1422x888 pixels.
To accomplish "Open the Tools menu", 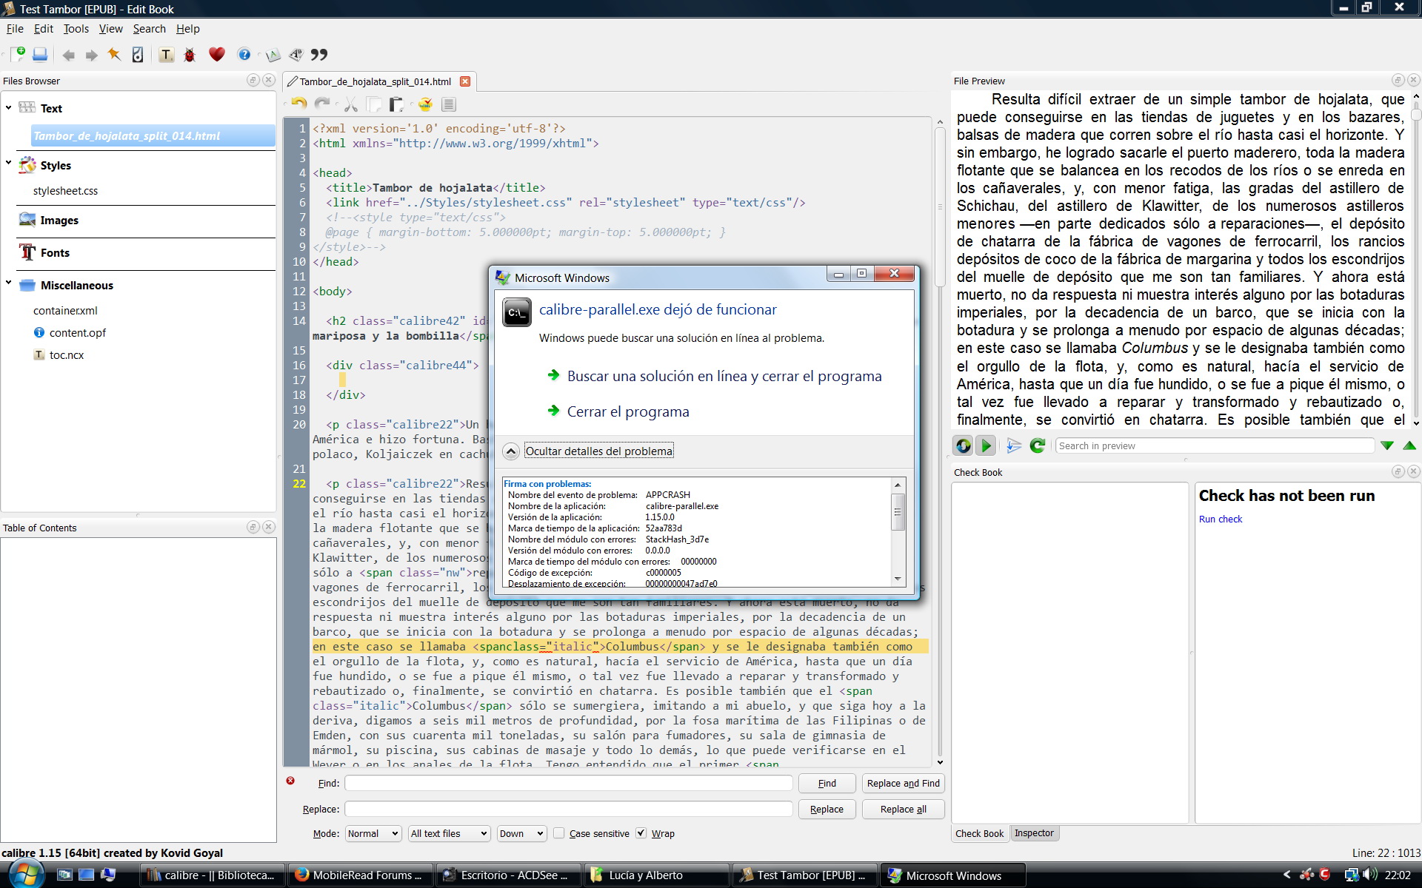I will point(76,29).
